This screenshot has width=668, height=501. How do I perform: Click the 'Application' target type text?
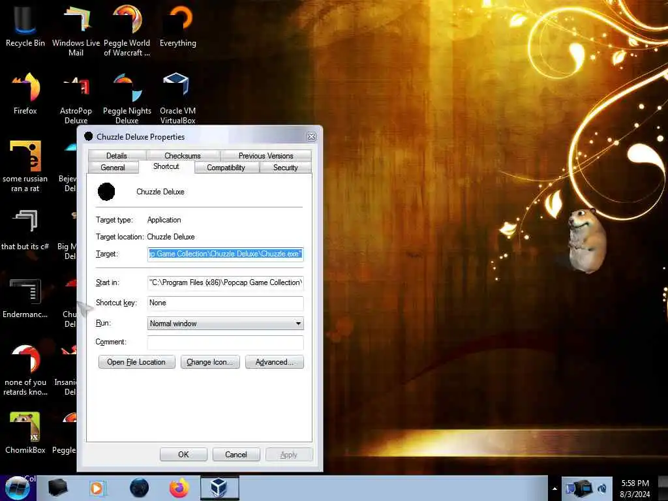(x=164, y=220)
